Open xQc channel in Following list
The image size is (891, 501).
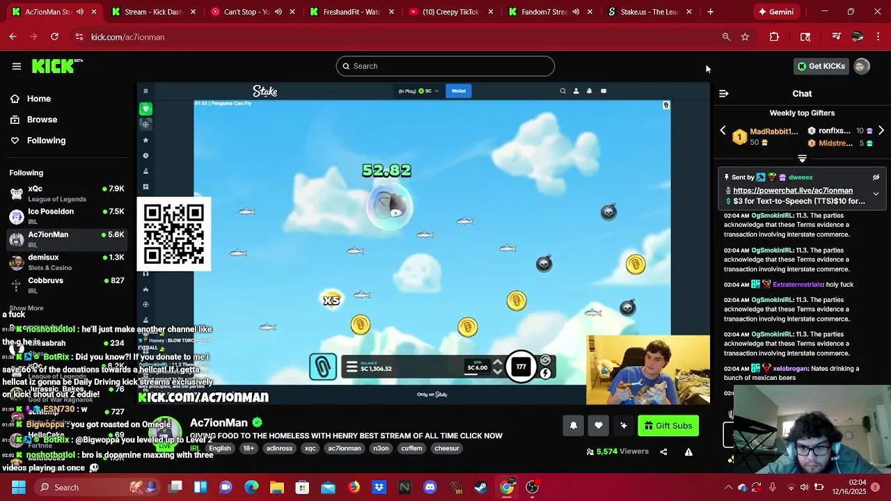pyautogui.click(x=67, y=193)
